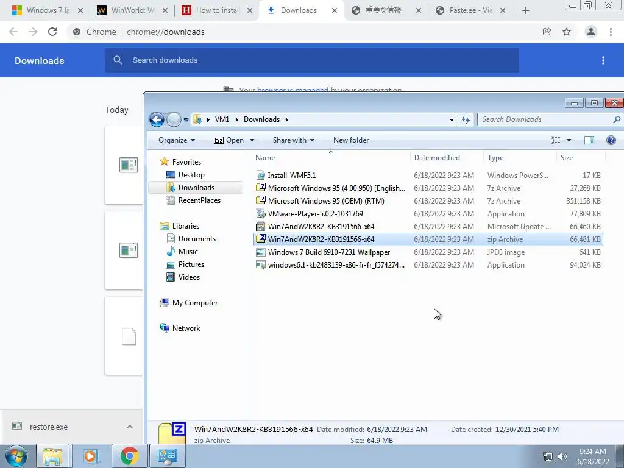Reload the Chrome page
The height and width of the screenshot is (468, 624).
52,32
